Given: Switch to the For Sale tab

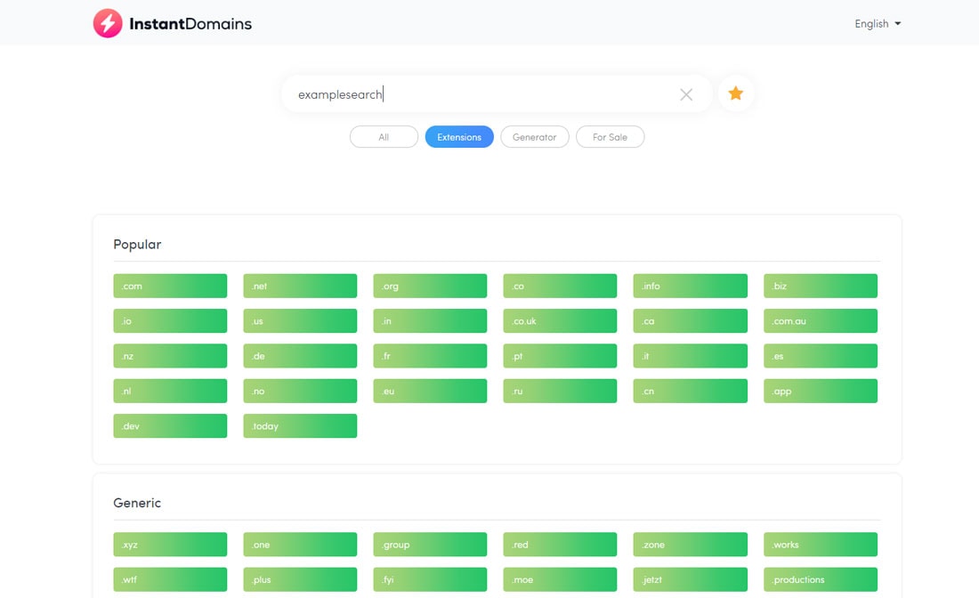Looking at the screenshot, I should (x=610, y=137).
